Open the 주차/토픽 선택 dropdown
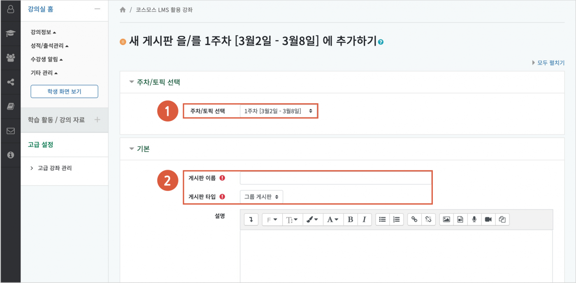576x283 pixels. click(x=278, y=111)
